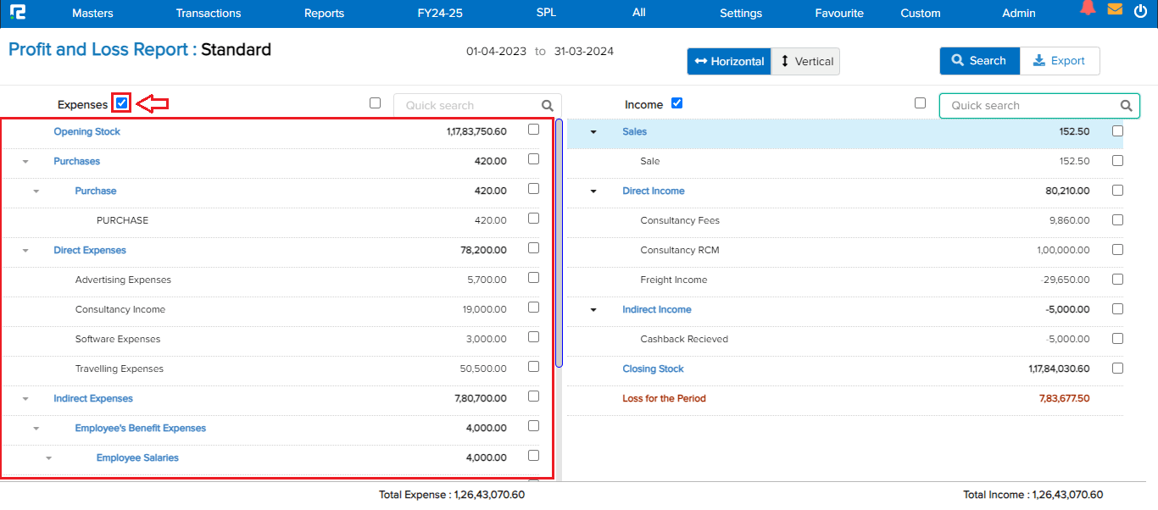Open the mail envelope icon
This screenshot has width=1158, height=510.
click(1115, 10)
